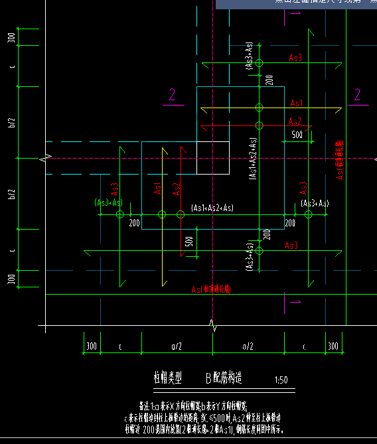
Task: Select the left a/2 bottom dimension text
Action: 177,346
